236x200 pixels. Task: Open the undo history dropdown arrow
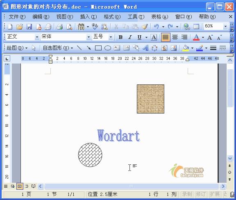[163, 27]
